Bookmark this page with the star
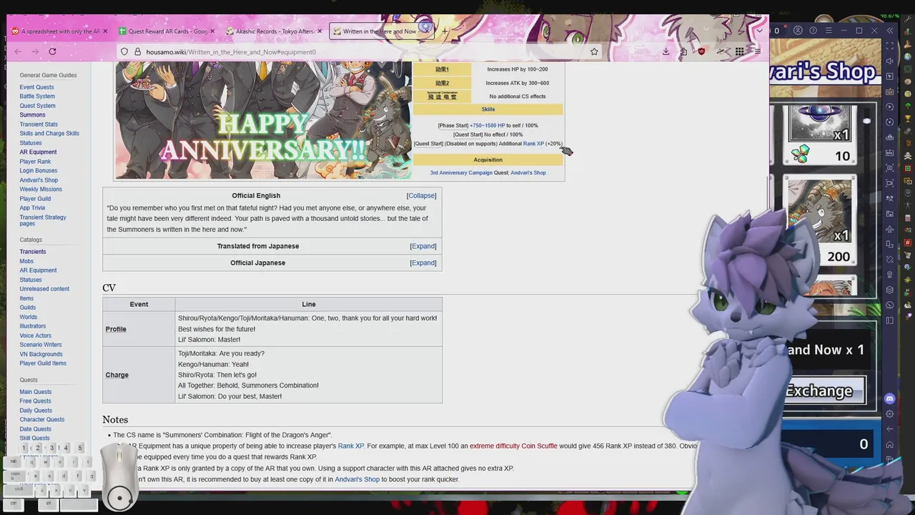The height and width of the screenshot is (515, 915). click(594, 51)
